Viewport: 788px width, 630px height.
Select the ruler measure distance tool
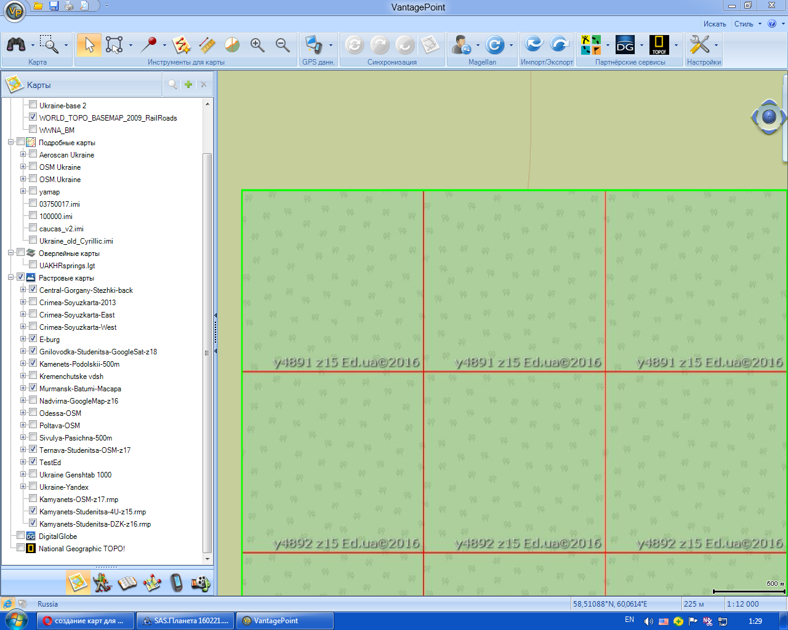click(x=207, y=45)
